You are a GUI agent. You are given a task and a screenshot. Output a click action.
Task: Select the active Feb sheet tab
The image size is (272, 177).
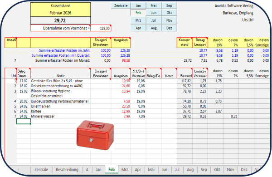[x=112, y=169]
